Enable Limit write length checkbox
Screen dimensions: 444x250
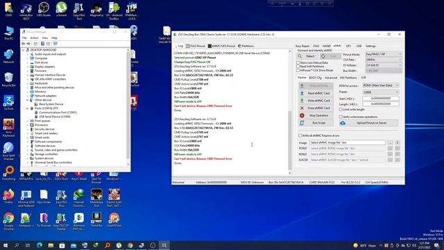341,110
